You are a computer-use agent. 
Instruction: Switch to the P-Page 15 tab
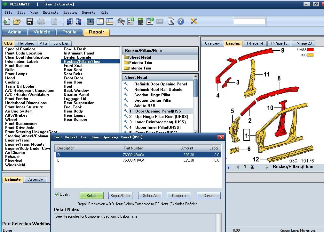279,43
